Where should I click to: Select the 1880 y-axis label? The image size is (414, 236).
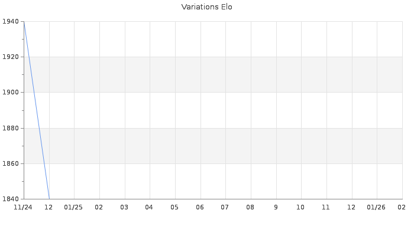coord(11,128)
